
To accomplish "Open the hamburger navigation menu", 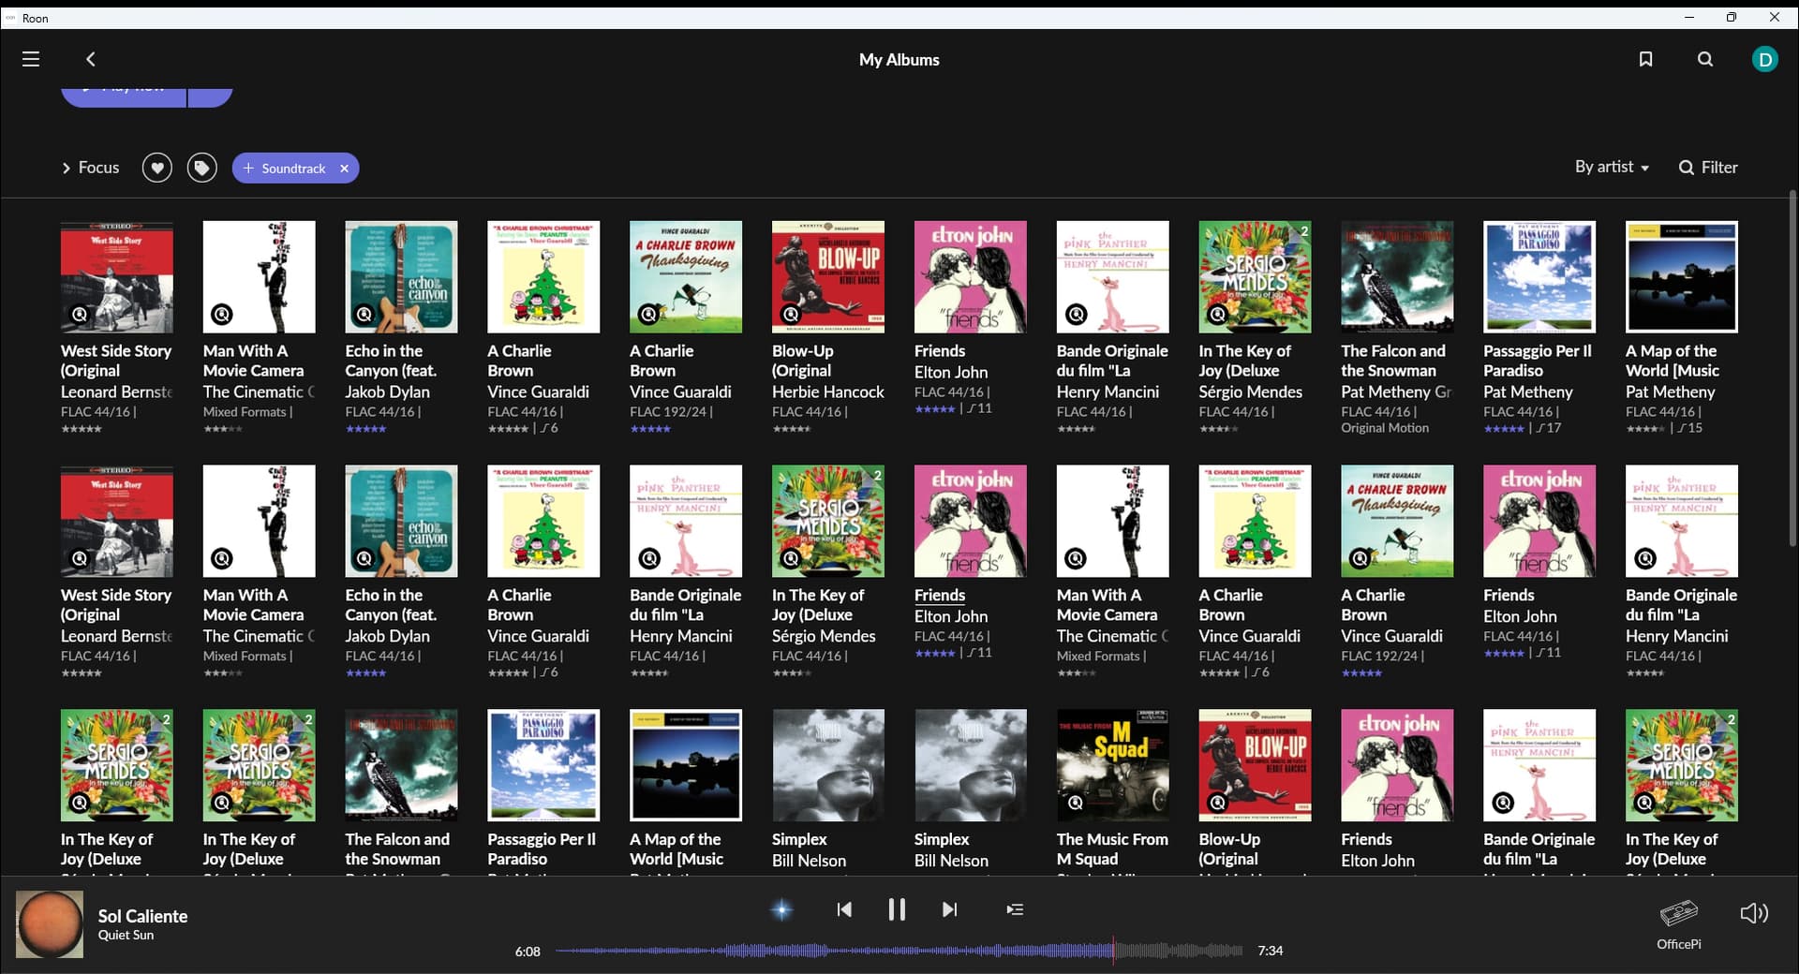I will pyautogui.click(x=31, y=59).
